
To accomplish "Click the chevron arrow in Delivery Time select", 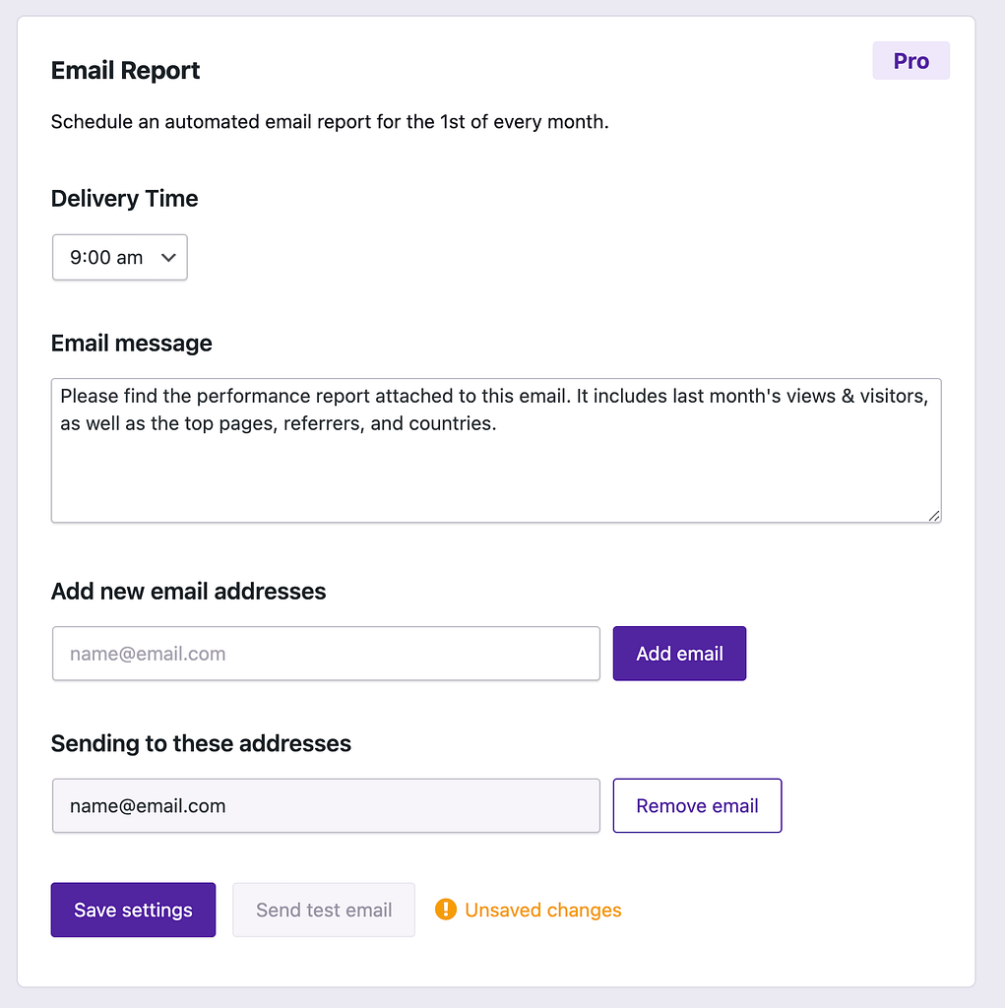I will pos(168,258).
